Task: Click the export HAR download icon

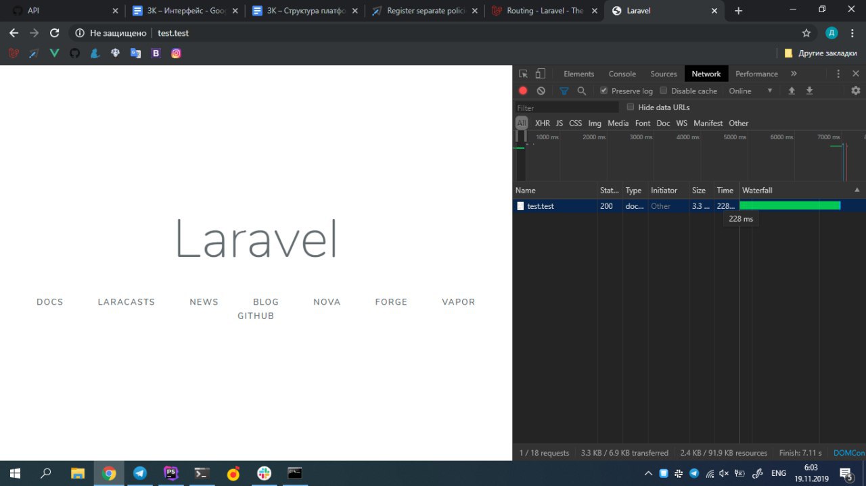Action: [809, 91]
